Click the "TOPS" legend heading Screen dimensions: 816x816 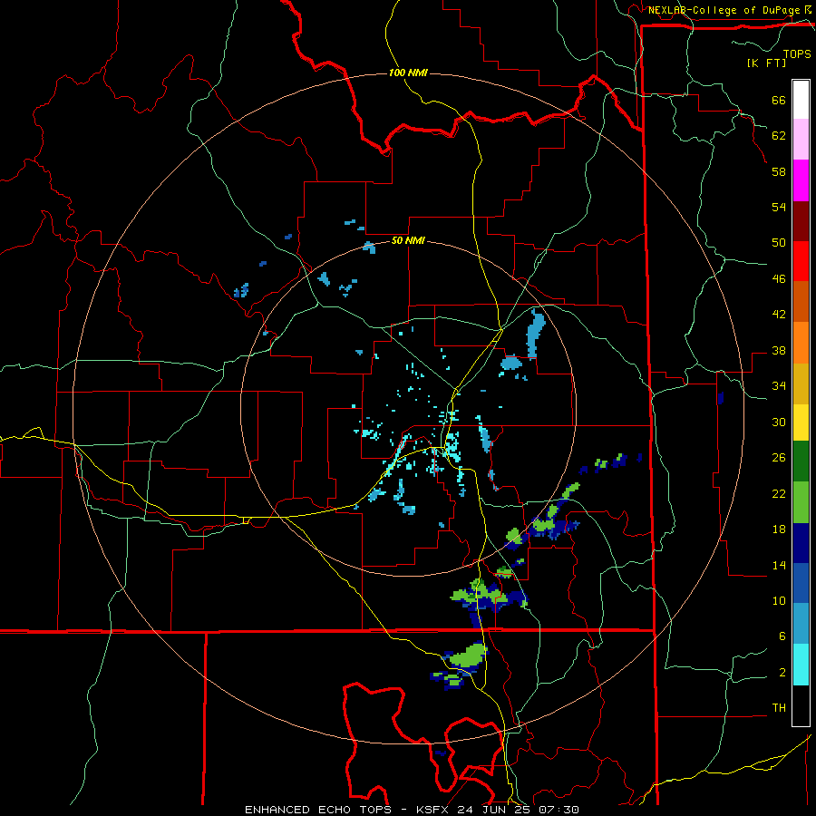click(x=797, y=54)
